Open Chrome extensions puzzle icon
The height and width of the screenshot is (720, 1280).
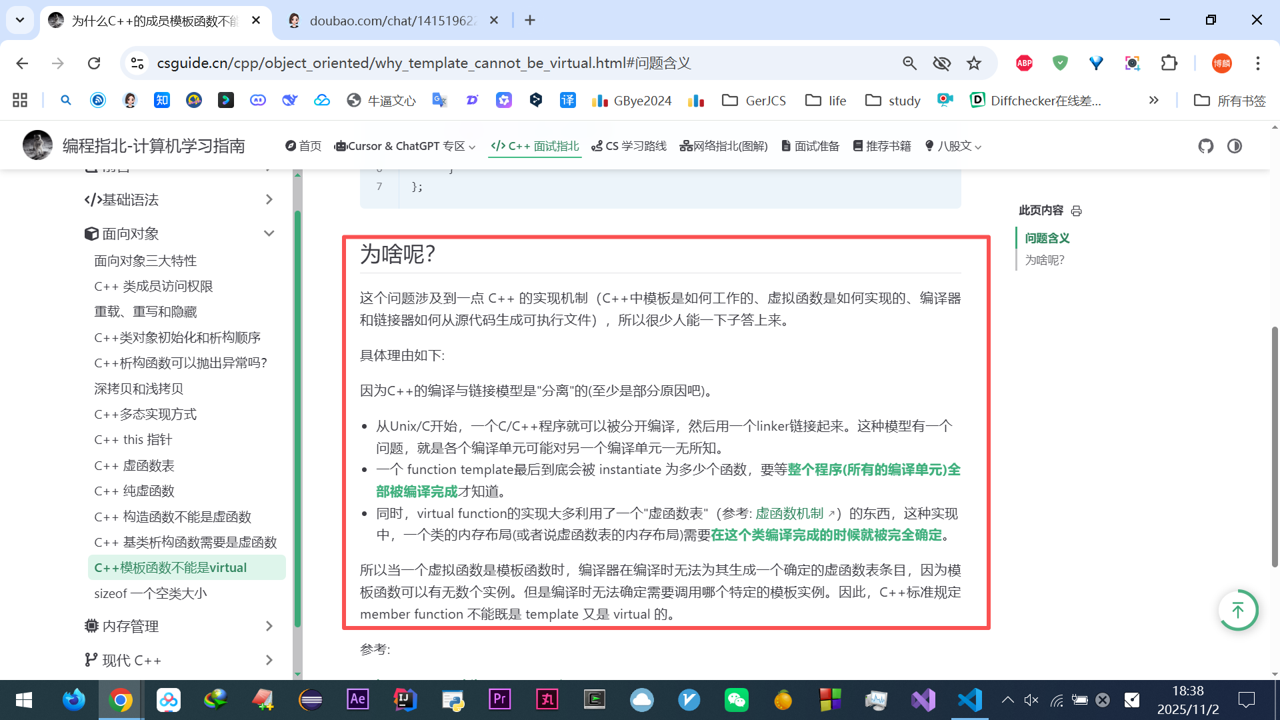coord(1169,63)
